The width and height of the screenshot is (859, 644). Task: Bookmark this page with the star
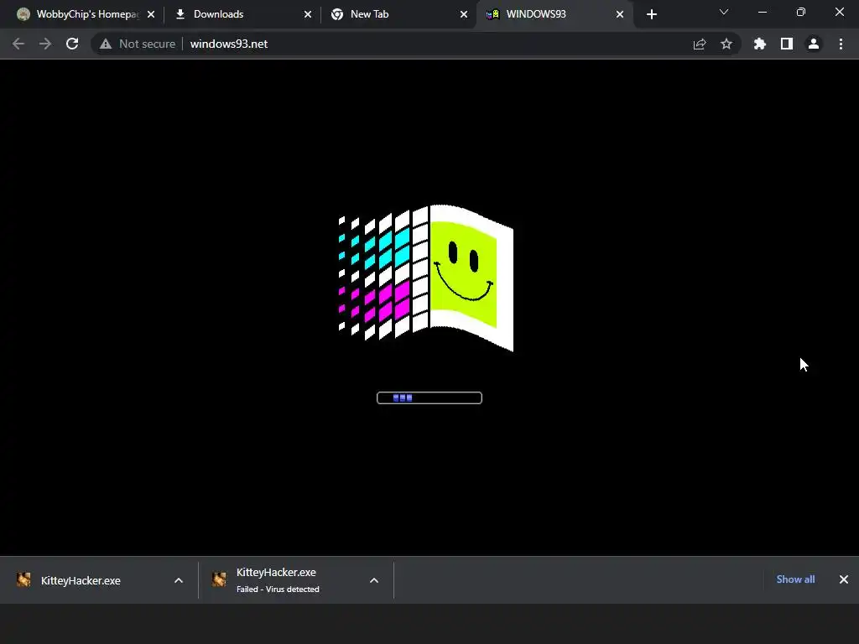coord(726,44)
